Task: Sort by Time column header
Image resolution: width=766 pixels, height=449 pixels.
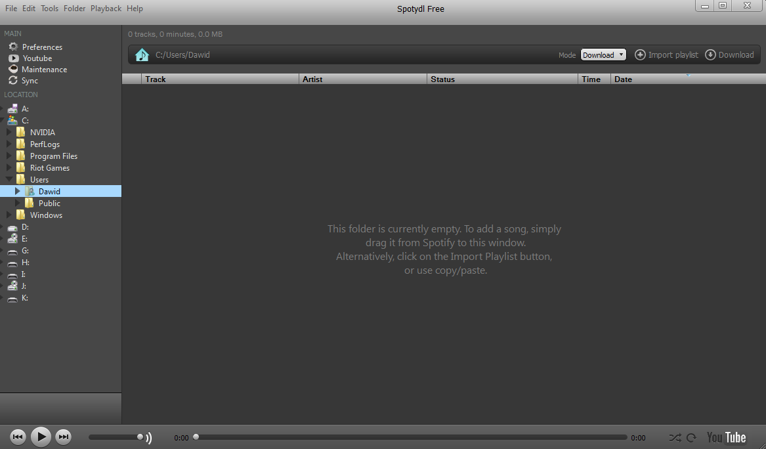Action: click(x=594, y=79)
